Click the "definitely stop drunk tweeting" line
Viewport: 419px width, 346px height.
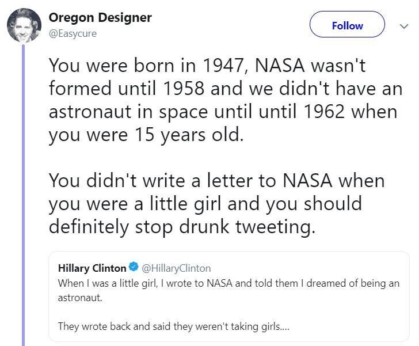coord(182,226)
